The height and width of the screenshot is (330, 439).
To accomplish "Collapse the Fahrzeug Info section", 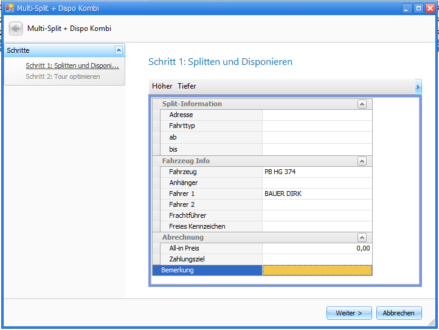I will click(x=362, y=161).
